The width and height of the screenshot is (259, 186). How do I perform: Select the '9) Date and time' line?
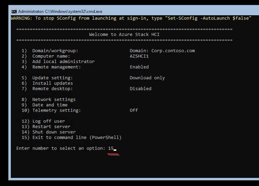pos(44,105)
